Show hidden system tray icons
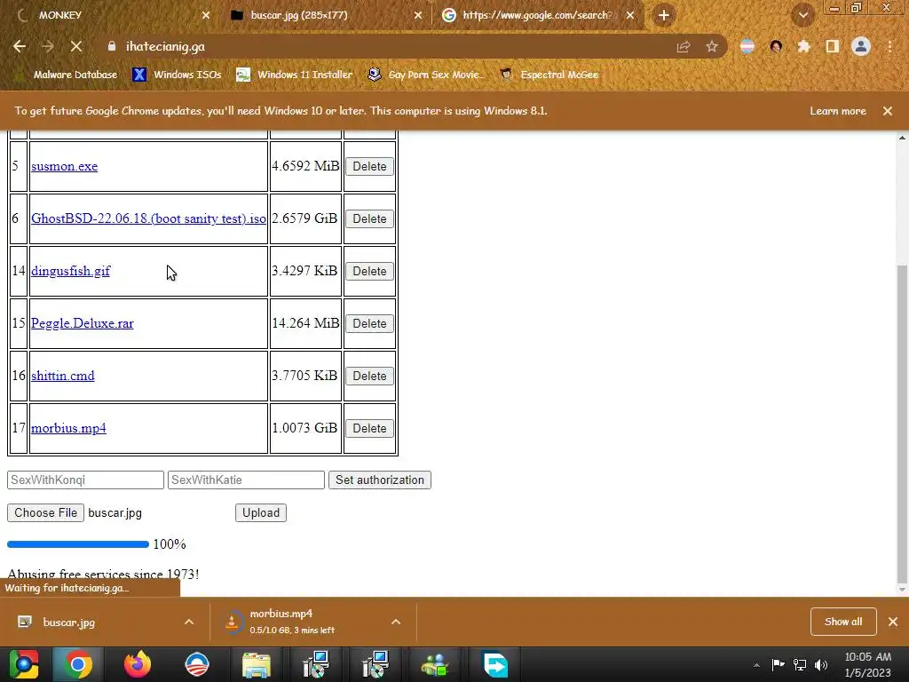 click(x=756, y=665)
